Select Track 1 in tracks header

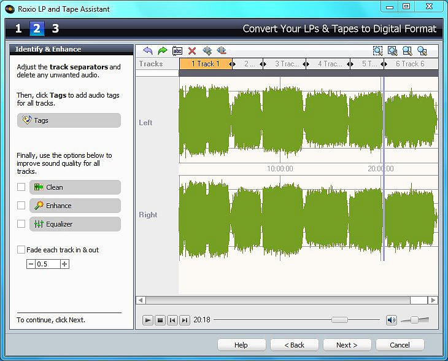tap(205, 64)
